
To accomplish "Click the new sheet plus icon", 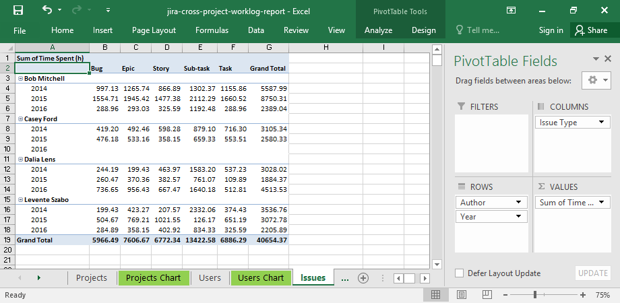I will pyautogui.click(x=363, y=277).
